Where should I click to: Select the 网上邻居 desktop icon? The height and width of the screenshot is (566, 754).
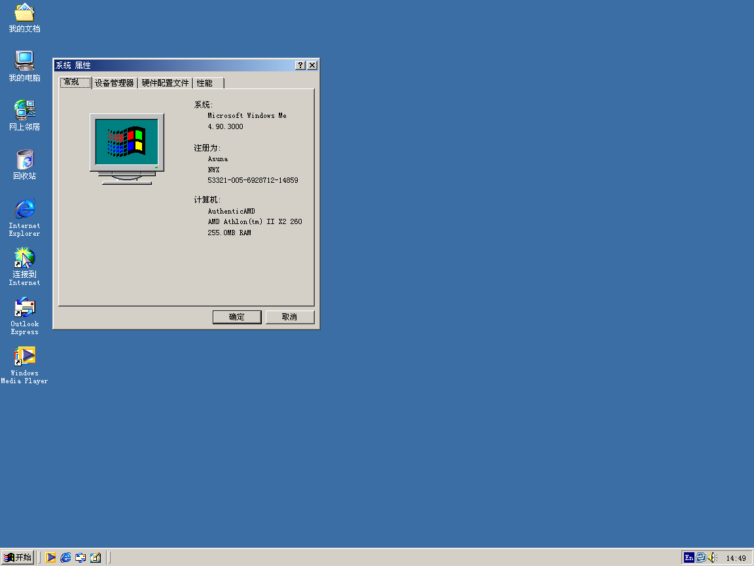point(24,115)
